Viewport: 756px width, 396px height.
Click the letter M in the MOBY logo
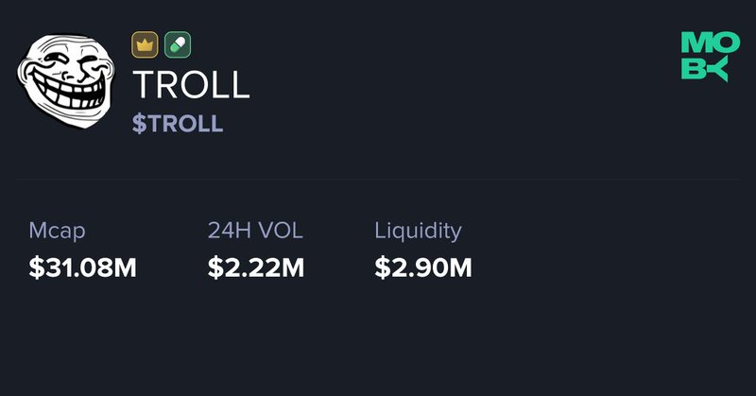click(693, 43)
